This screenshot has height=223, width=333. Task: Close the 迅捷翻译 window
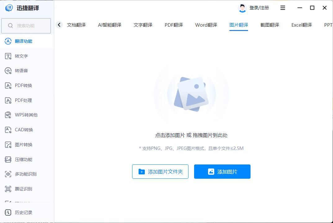click(325, 8)
